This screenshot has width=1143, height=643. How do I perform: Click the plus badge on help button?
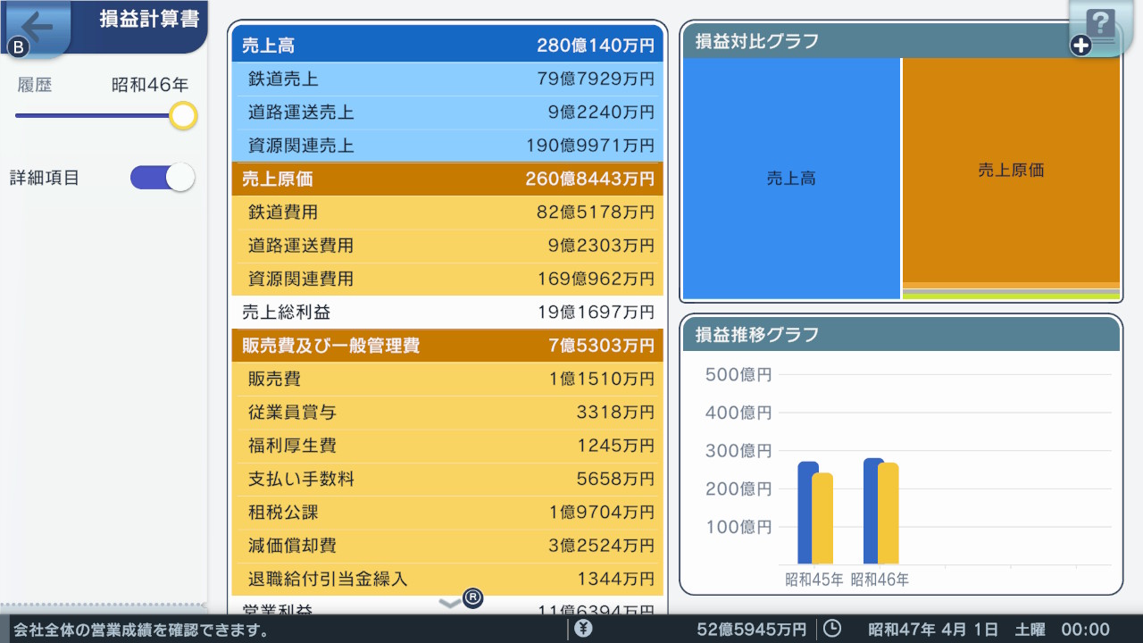tap(1081, 45)
